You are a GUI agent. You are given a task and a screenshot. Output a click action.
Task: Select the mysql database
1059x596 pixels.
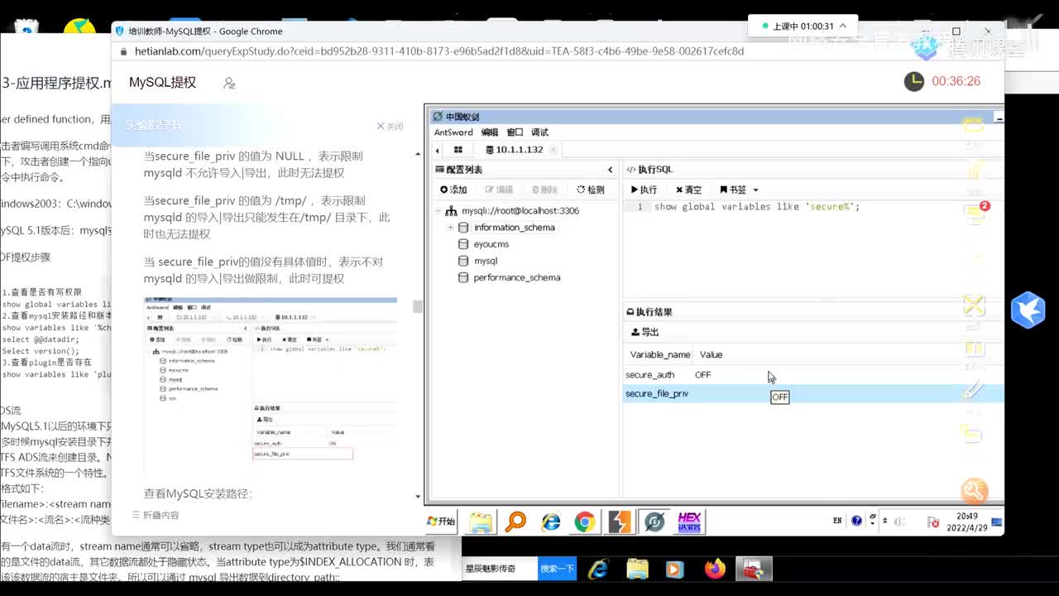pyautogui.click(x=485, y=261)
